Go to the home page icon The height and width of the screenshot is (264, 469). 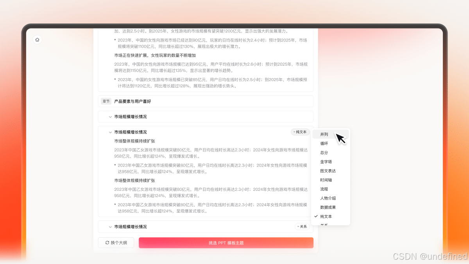coord(37,40)
